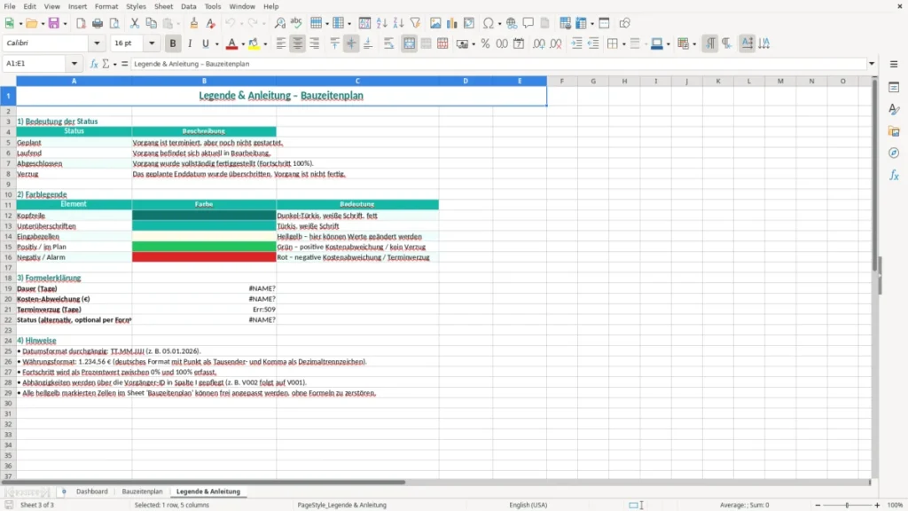The height and width of the screenshot is (511, 908).
Task: Open Font Name dropdown list
Action: pyautogui.click(x=97, y=43)
